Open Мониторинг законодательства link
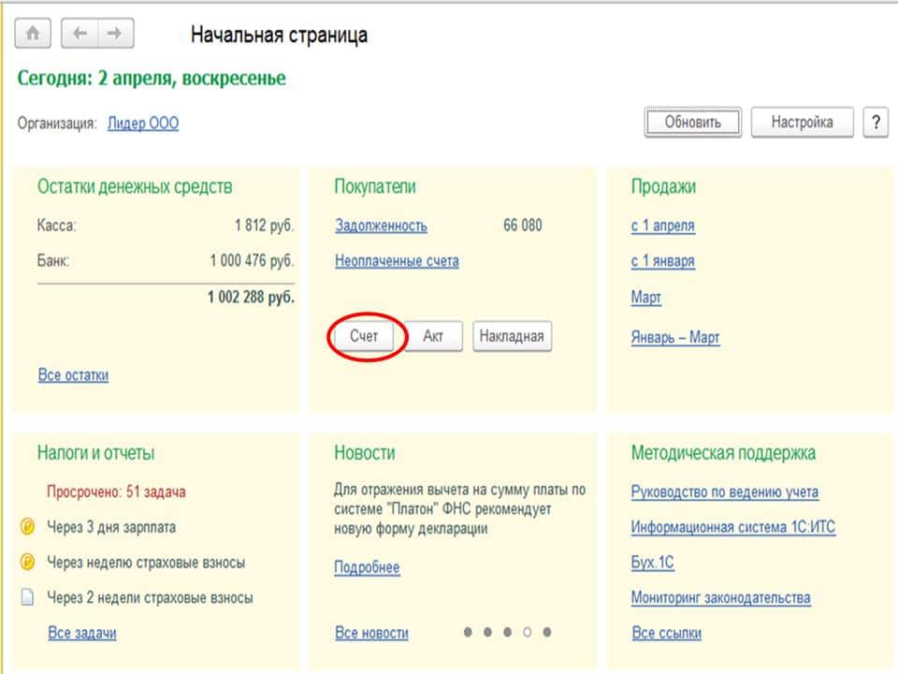 [x=720, y=598]
